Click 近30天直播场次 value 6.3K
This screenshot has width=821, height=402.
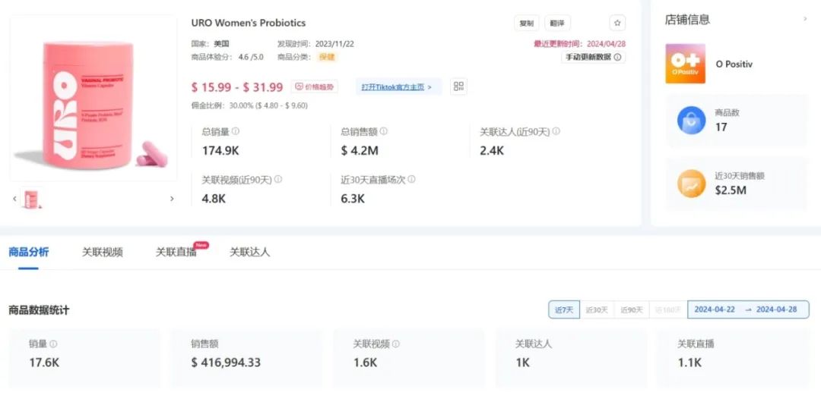click(353, 199)
